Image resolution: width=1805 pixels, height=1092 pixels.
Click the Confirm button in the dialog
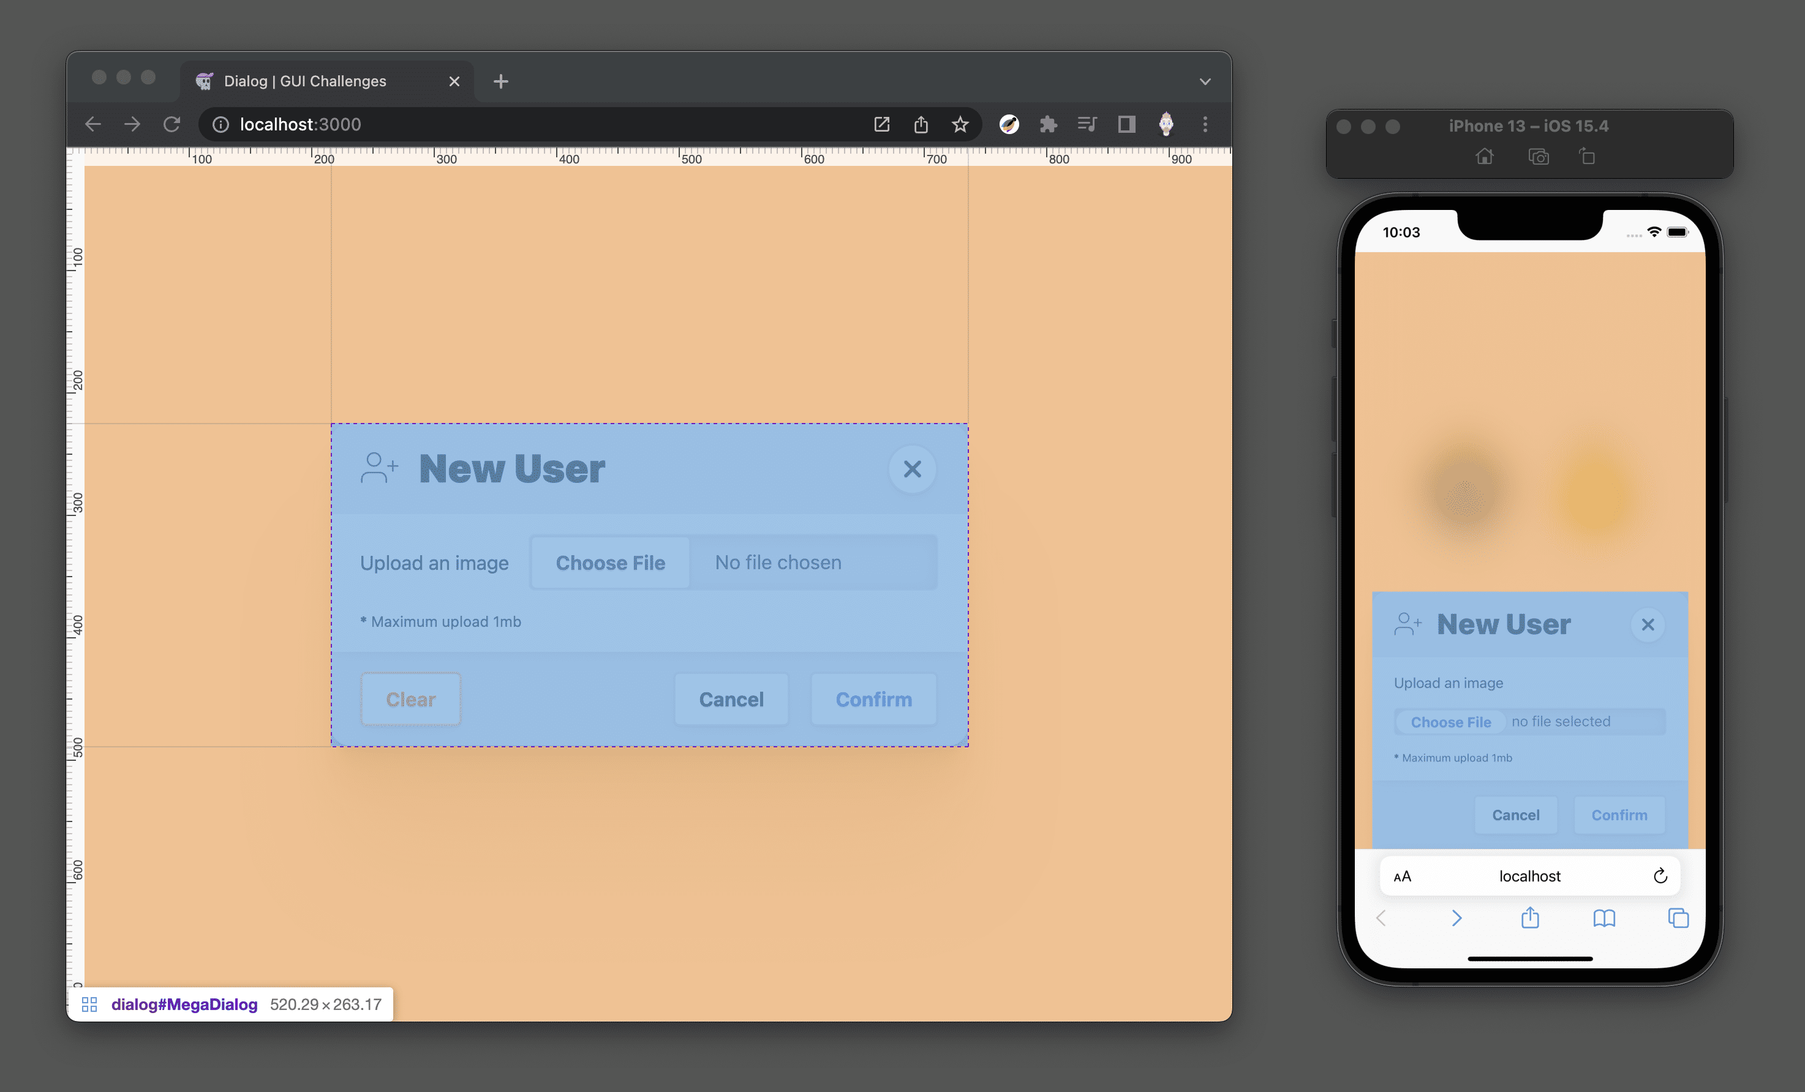(x=874, y=699)
